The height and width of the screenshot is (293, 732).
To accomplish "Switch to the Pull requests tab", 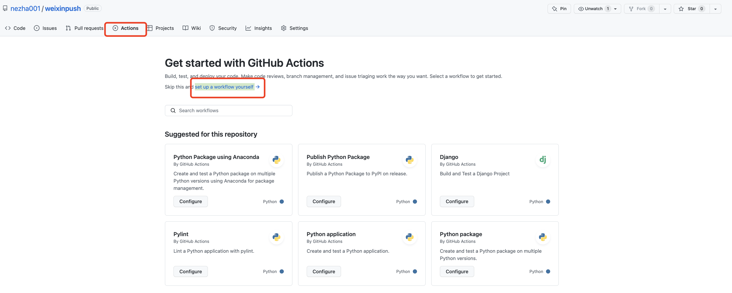I will tap(85, 28).
